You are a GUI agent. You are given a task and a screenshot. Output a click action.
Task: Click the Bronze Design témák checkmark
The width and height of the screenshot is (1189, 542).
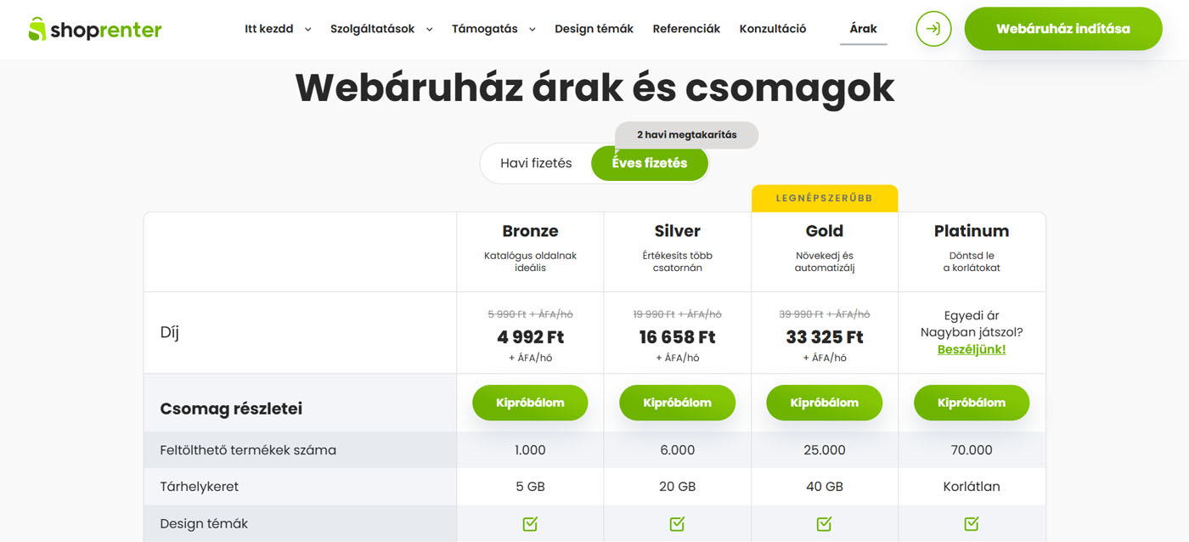click(530, 524)
